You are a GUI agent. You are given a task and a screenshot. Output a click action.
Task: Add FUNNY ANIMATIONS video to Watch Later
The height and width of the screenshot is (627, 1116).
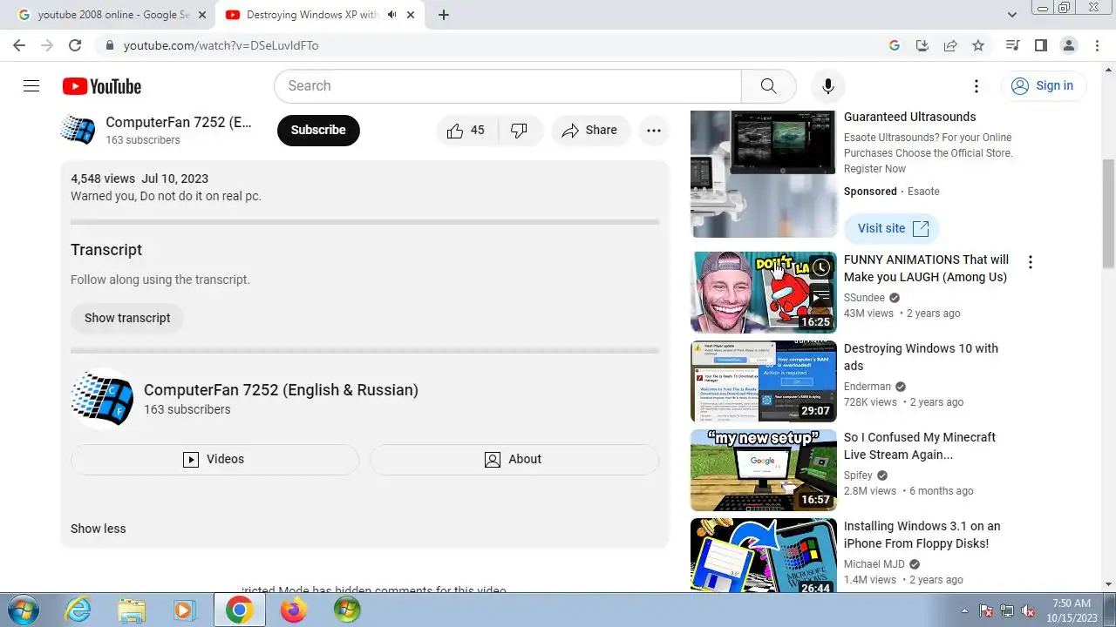(x=820, y=267)
